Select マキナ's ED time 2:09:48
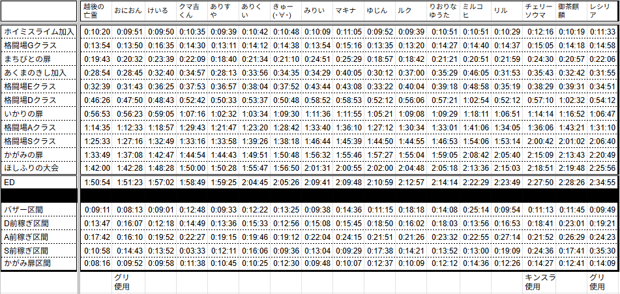This screenshot has height=294, width=620. pos(348,183)
